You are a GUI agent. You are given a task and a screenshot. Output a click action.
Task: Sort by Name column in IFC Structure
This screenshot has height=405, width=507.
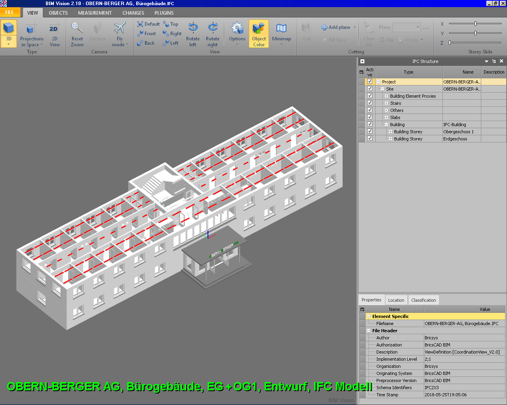point(462,72)
